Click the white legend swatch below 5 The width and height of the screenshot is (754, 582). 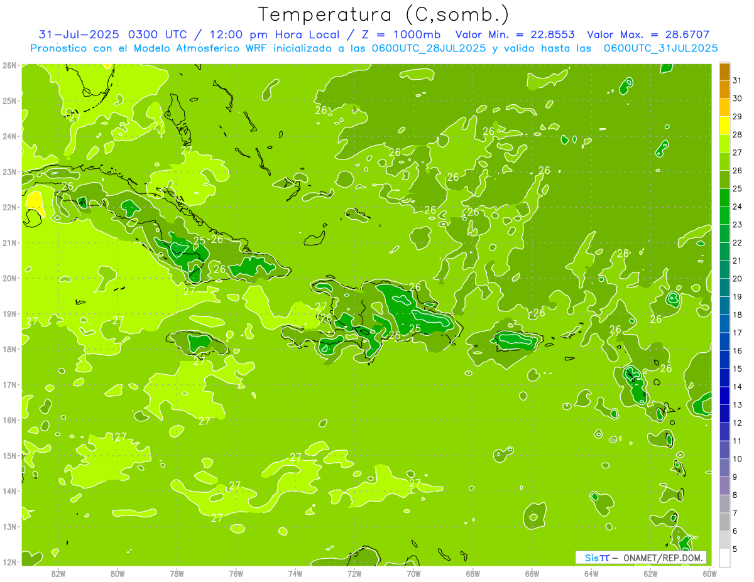pyautogui.click(x=724, y=558)
